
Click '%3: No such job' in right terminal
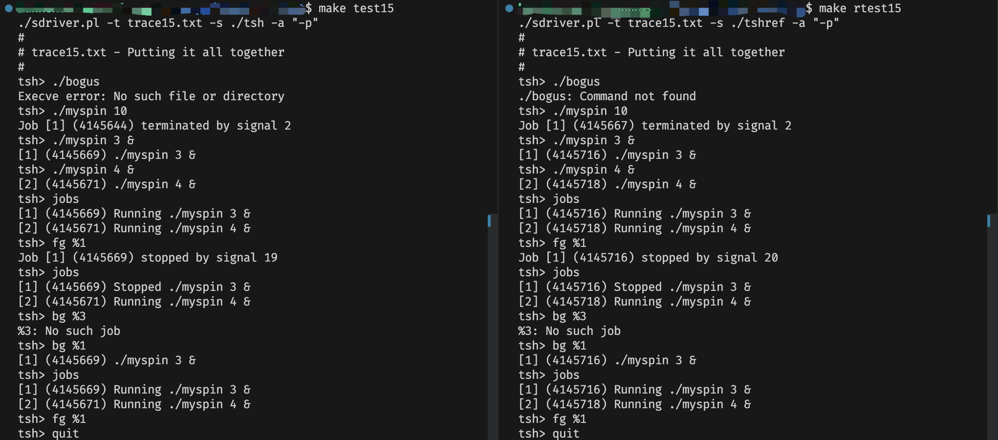coord(569,331)
